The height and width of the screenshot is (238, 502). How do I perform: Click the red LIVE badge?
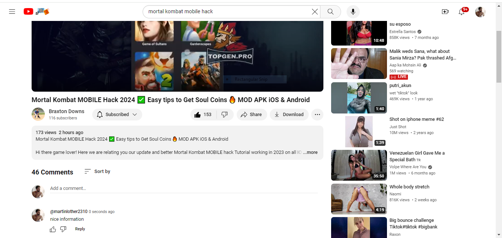(x=399, y=77)
